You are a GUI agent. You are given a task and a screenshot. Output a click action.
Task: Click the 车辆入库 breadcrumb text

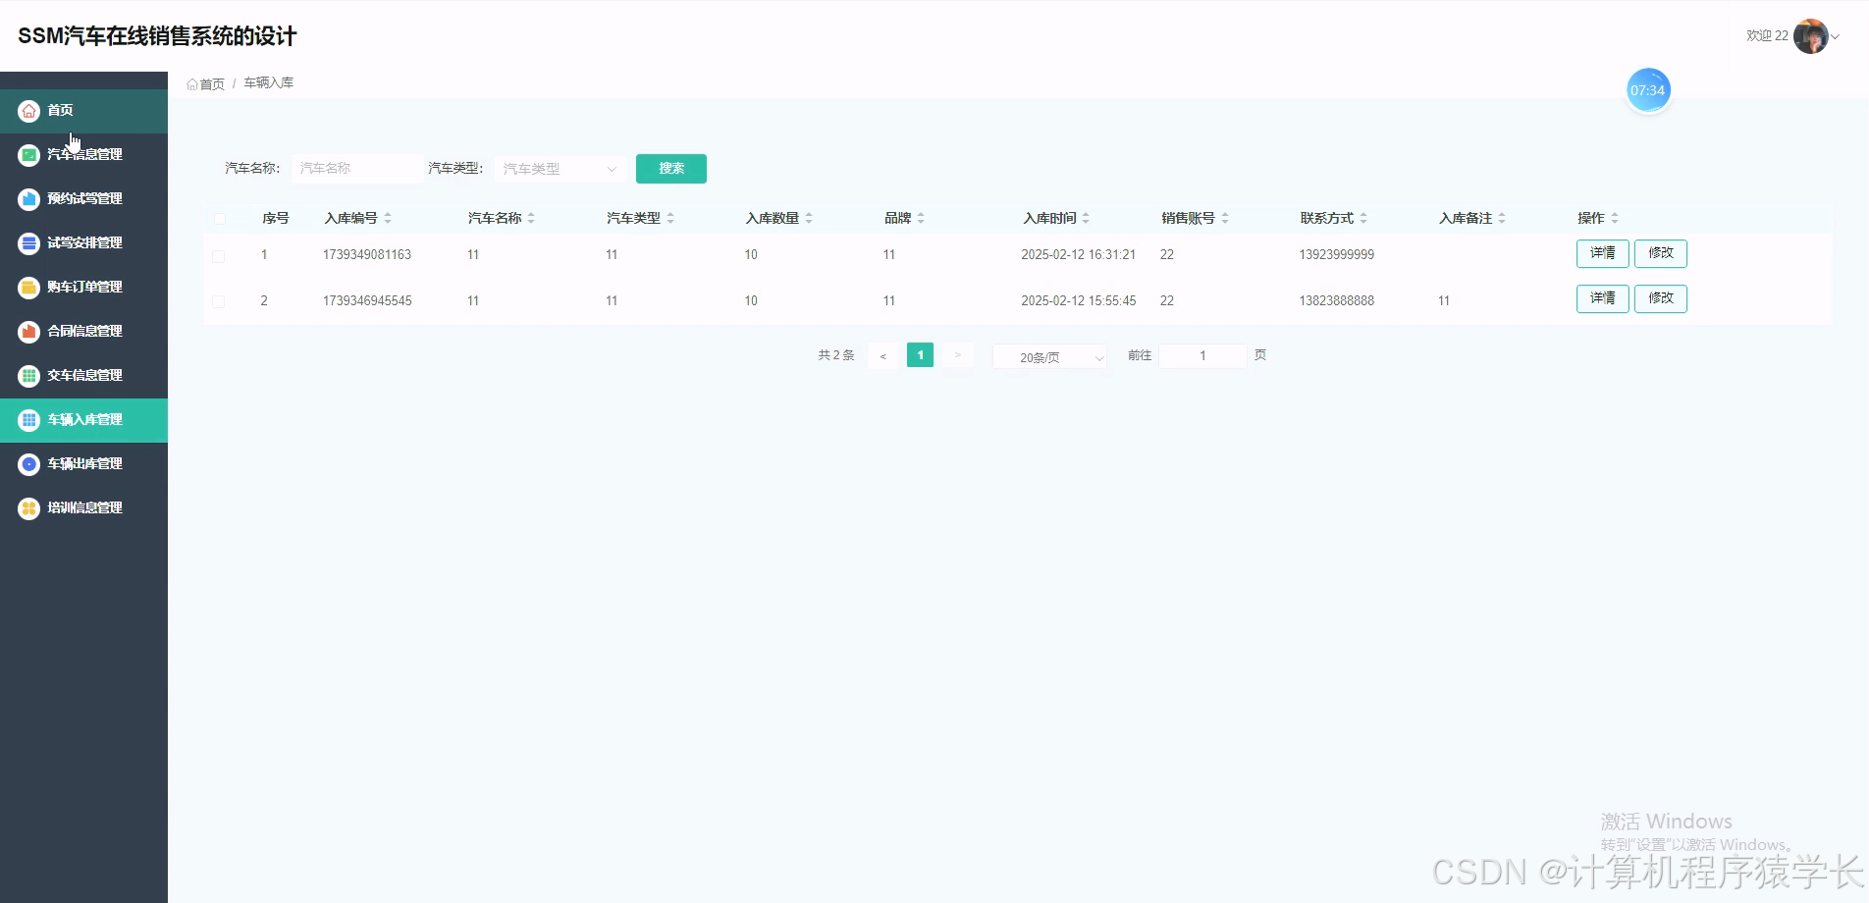pyautogui.click(x=269, y=83)
